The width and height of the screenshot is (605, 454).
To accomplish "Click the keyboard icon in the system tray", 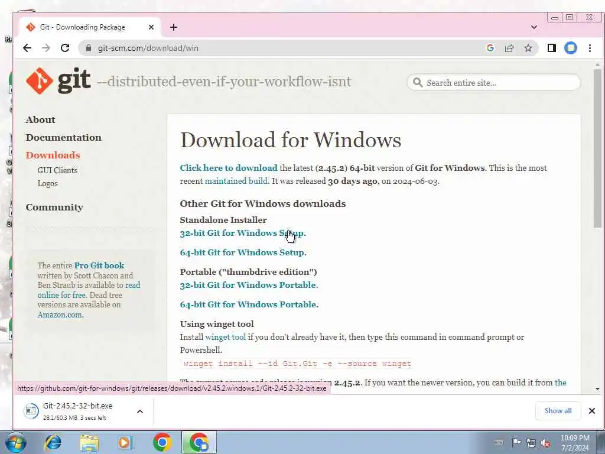I will pyautogui.click(x=499, y=442).
